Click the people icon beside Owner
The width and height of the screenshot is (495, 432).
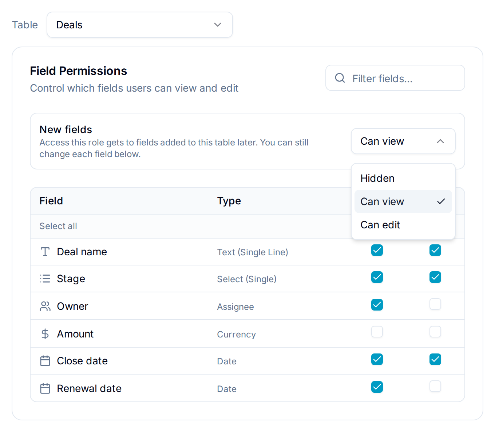45,306
